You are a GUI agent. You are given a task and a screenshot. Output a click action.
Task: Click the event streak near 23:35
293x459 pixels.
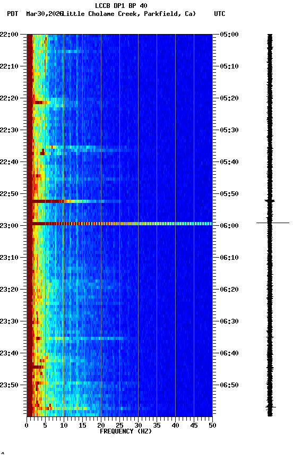point(85,338)
